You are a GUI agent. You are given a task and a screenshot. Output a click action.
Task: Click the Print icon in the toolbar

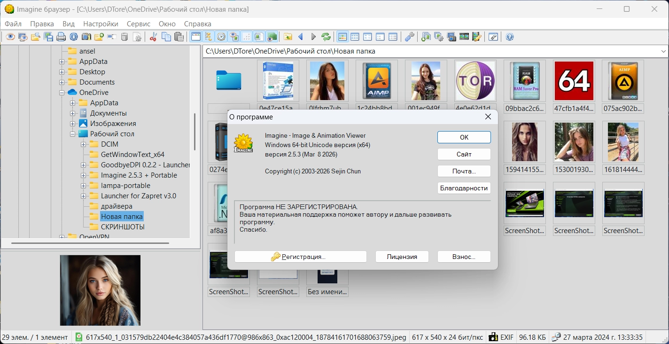point(61,37)
